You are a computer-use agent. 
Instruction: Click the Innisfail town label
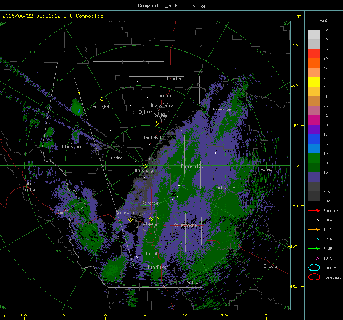154,138
